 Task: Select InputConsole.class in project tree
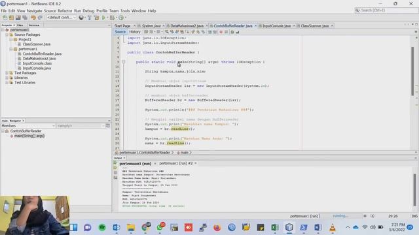[37, 63]
